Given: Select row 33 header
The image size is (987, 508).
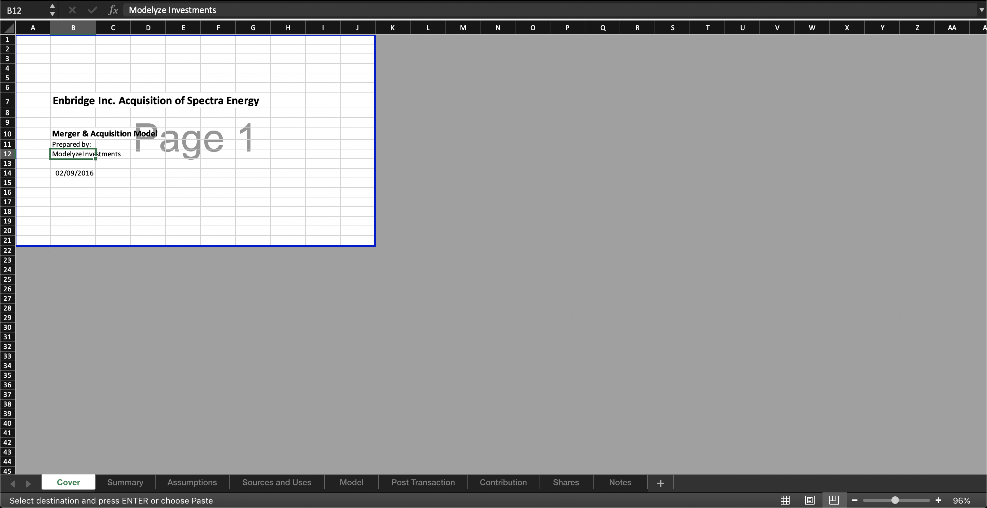Looking at the screenshot, I should click(x=7, y=356).
